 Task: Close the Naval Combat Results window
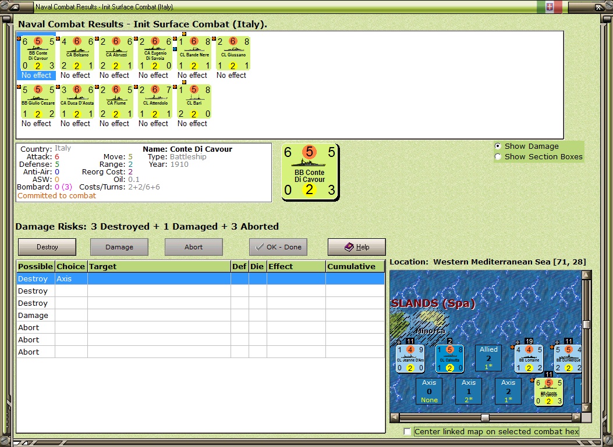tap(598, 6)
